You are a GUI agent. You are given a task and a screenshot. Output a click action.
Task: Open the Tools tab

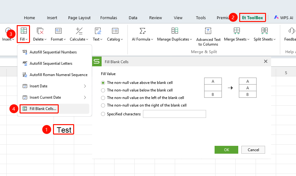pyautogui.click(x=201, y=18)
